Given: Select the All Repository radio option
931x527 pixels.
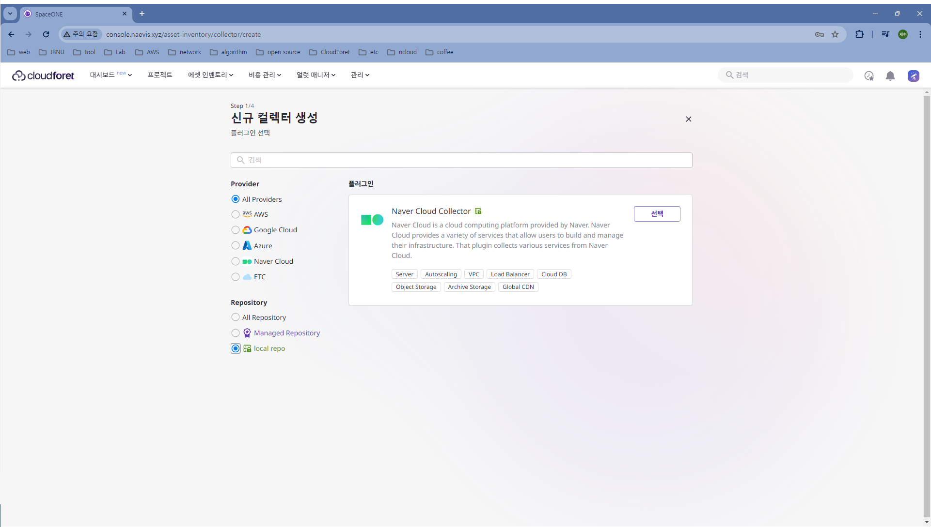Looking at the screenshot, I should pyautogui.click(x=236, y=317).
